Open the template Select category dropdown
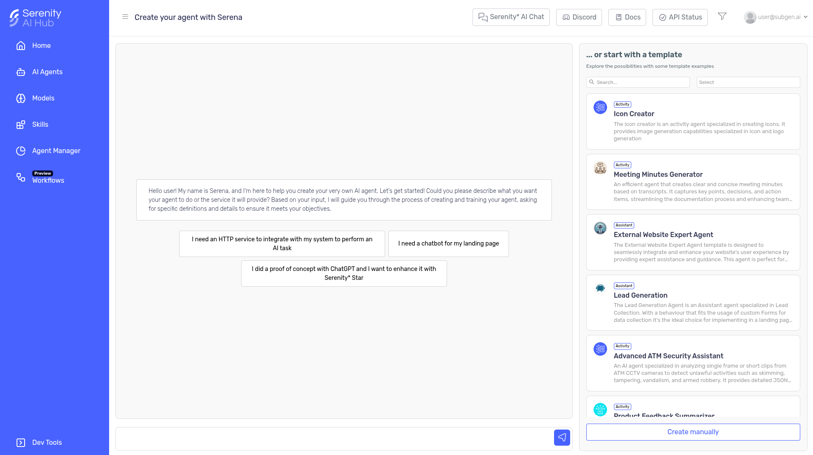813x455 pixels. [x=748, y=82]
